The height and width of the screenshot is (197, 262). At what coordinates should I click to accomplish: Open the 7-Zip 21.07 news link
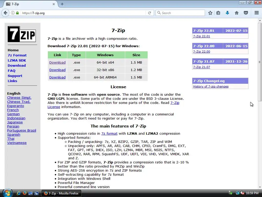(202, 67)
